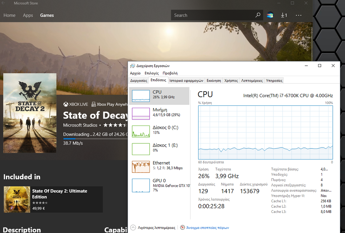Switch to the Εκκίνηση tab
The height and width of the screenshot is (233, 345).
[x=214, y=81]
